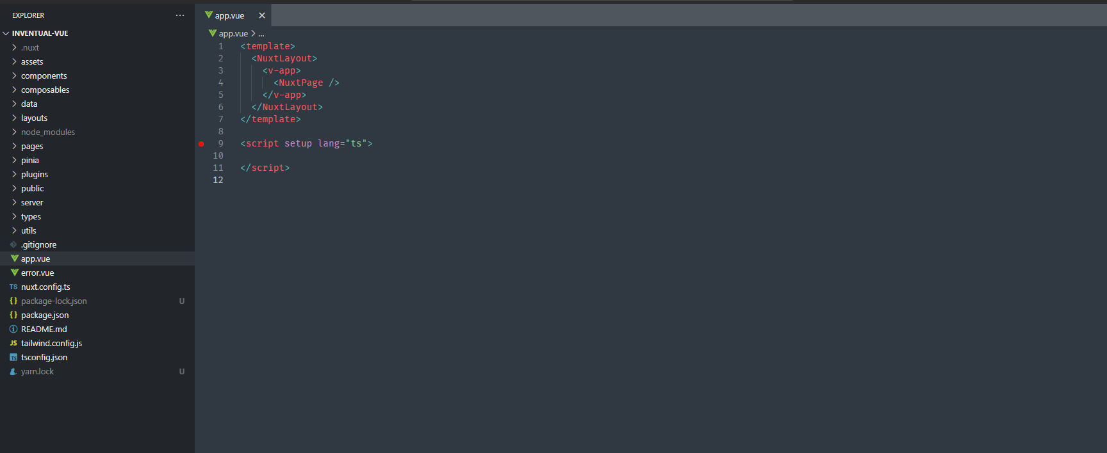The height and width of the screenshot is (453, 1107).
Task: Remove the breakpoint dot on line 9
Action: (201, 144)
